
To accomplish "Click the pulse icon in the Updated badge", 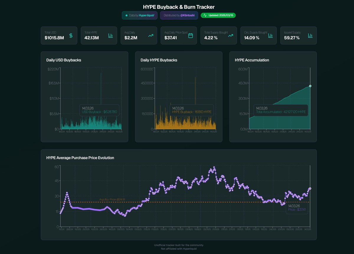I will point(205,15).
